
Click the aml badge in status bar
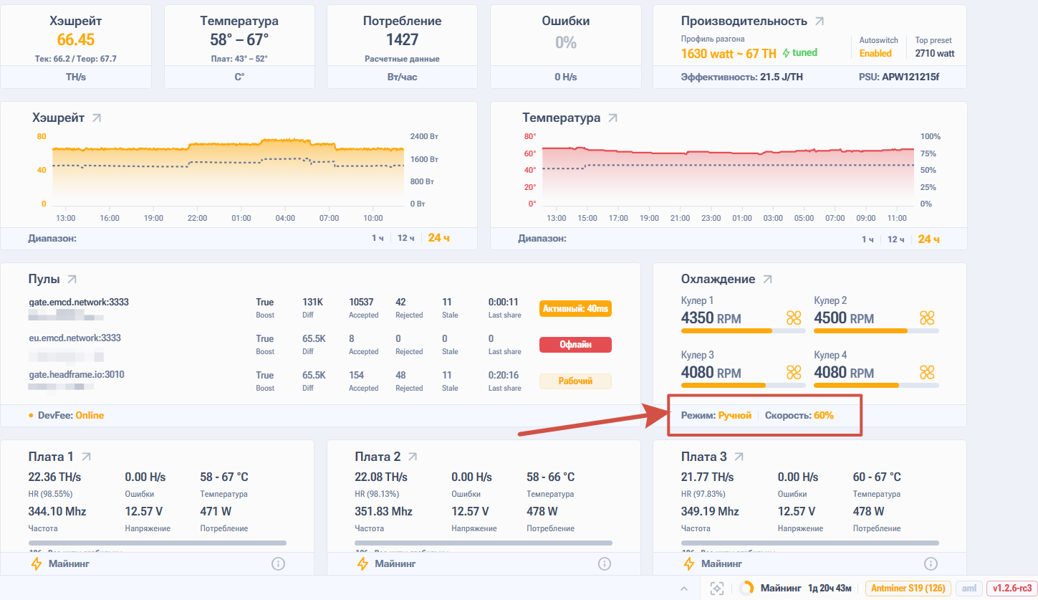[969, 589]
